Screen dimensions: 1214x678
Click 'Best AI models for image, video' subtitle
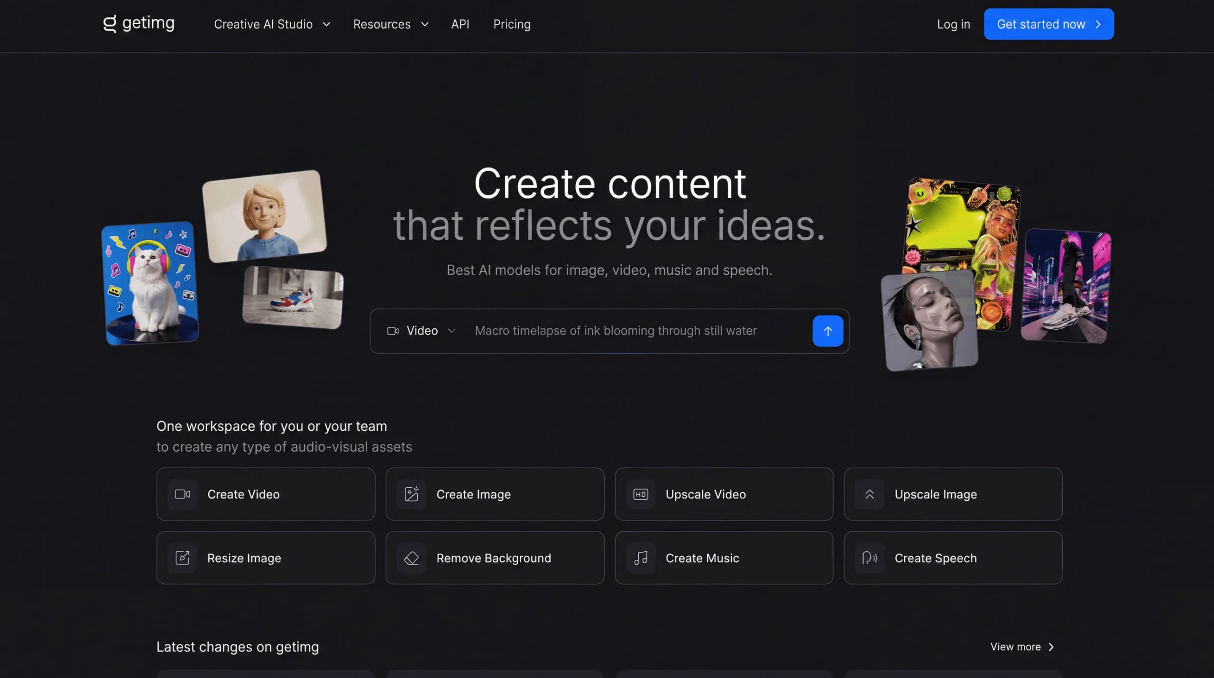[x=609, y=270]
